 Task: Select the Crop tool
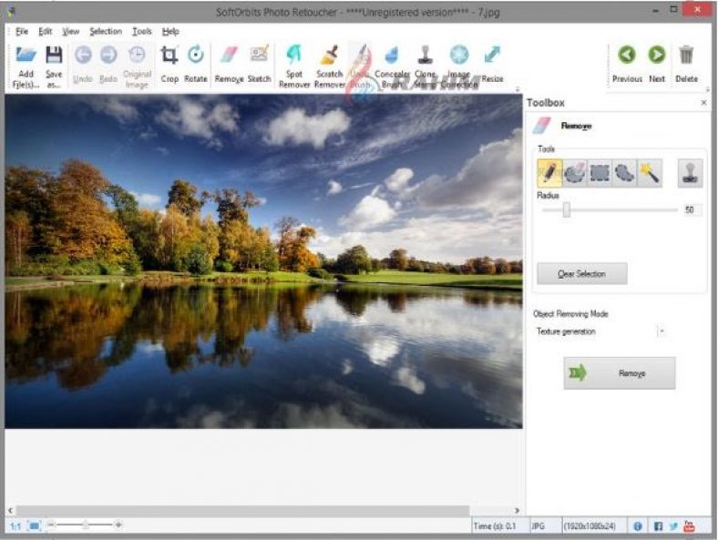pyautogui.click(x=169, y=56)
